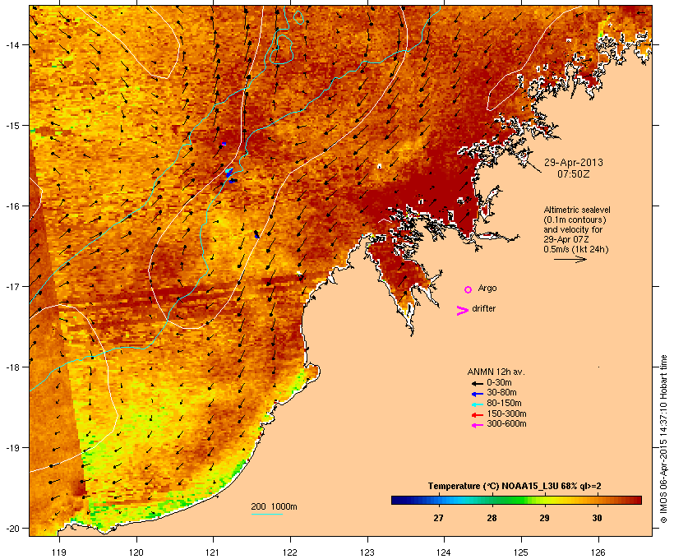Click the '30-80m' depth label

[x=501, y=393]
